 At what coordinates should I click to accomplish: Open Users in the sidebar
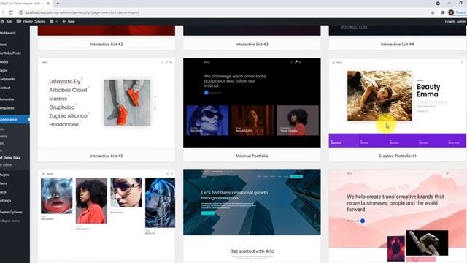pos(4,183)
